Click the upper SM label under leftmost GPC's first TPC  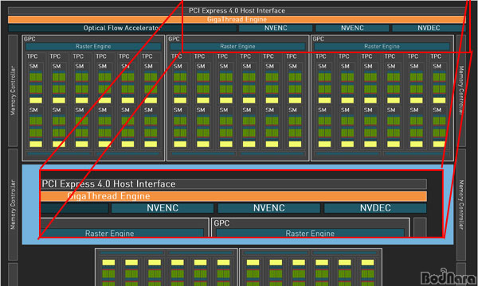[x=33, y=66]
